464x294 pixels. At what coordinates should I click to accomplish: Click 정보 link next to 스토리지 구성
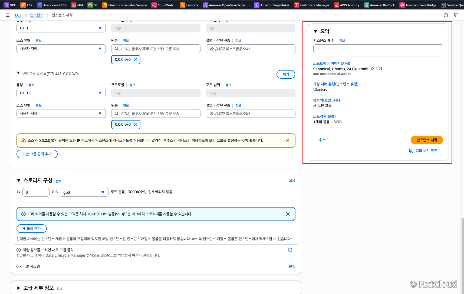click(58, 181)
